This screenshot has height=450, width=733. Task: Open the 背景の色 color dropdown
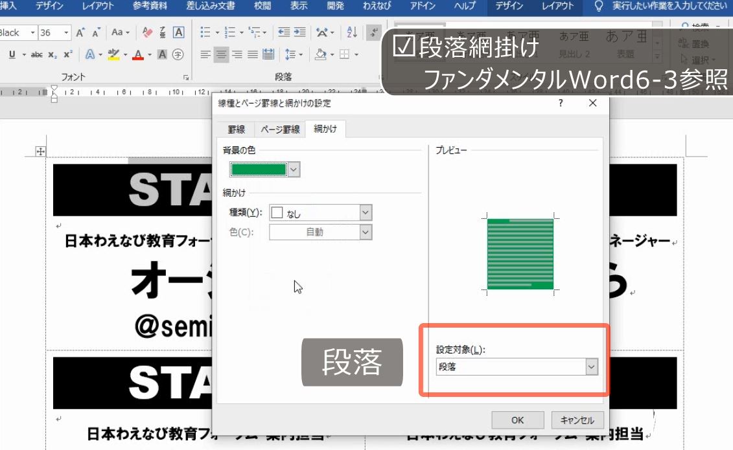(x=294, y=169)
